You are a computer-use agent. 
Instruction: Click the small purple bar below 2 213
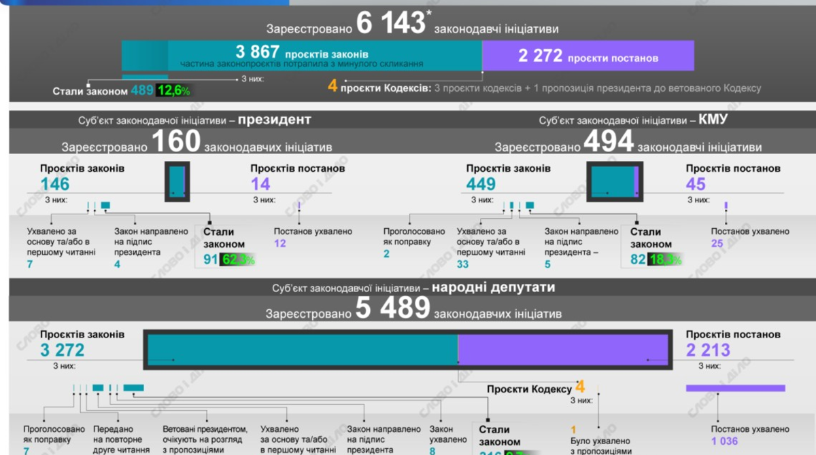click(735, 388)
